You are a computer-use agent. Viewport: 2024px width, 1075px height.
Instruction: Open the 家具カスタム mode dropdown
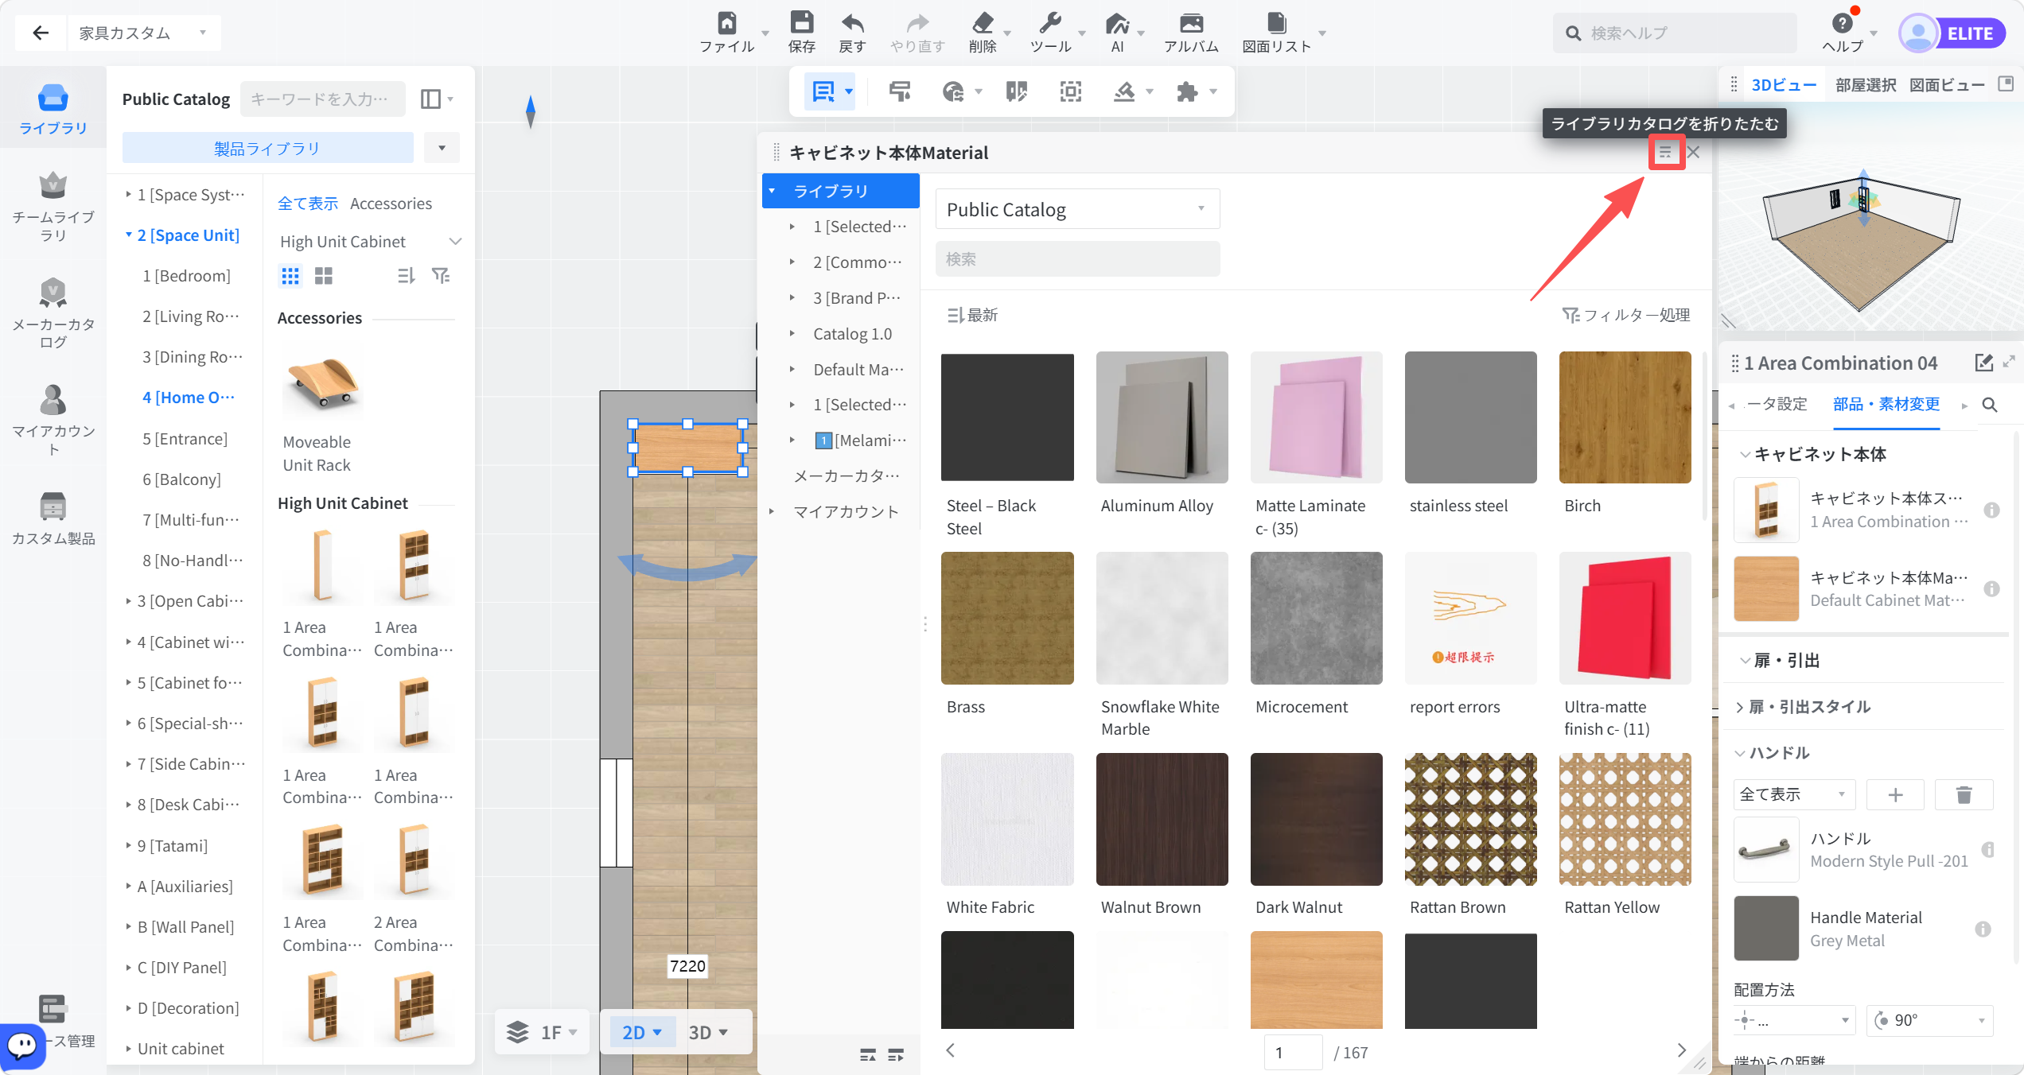click(143, 33)
